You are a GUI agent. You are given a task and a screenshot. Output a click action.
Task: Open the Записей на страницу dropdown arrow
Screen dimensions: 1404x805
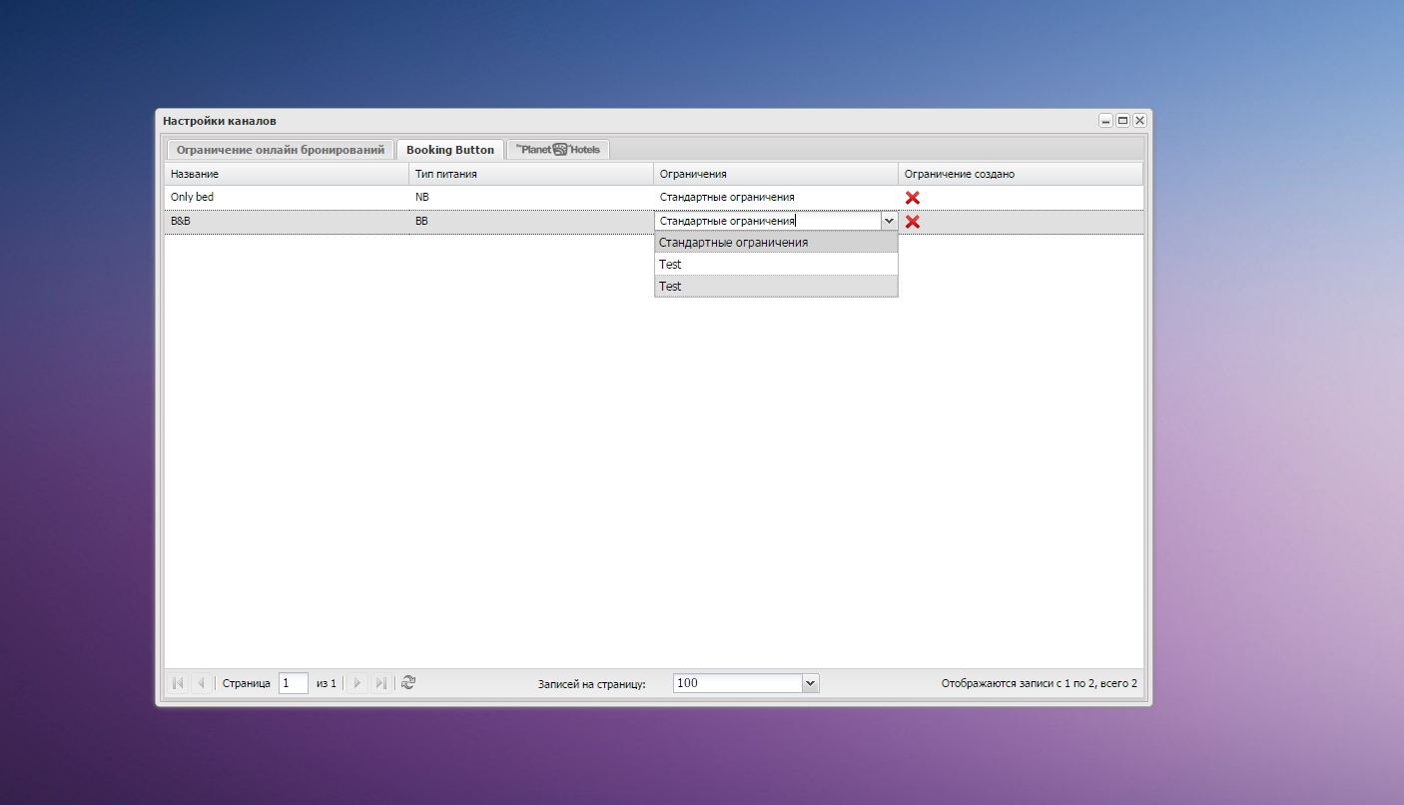pyautogui.click(x=811, y=683)
